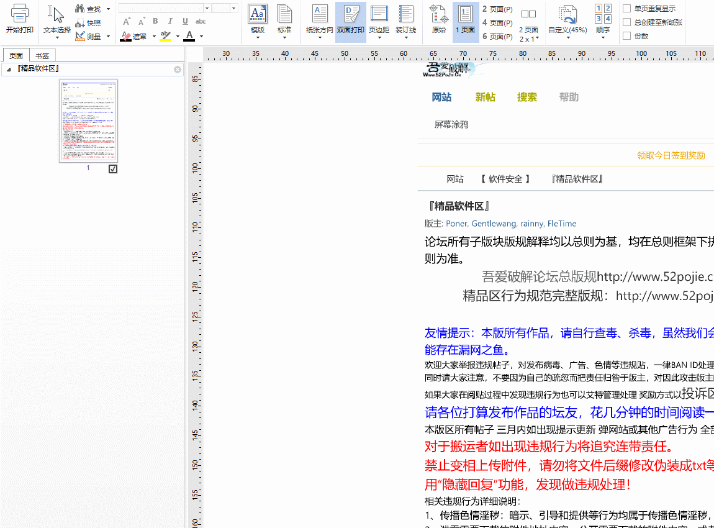Select the page 1 thumbnail

(x=88, y=121)
